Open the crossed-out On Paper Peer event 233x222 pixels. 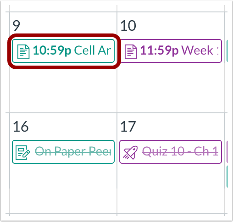[x=63, y=152]
